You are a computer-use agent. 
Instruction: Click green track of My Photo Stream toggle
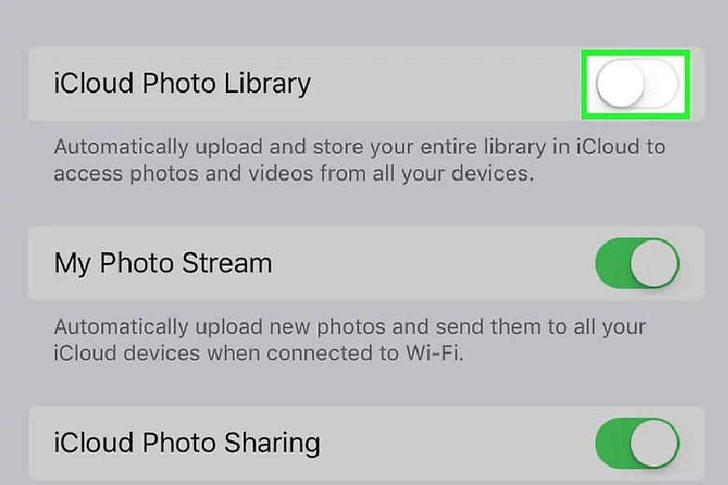tap(612, 263)
